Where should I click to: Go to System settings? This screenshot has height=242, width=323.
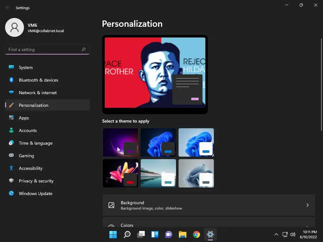47,67
